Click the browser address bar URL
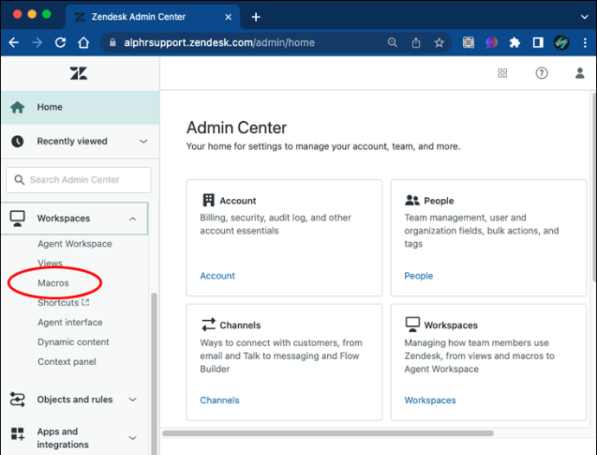Image resolution: width=597 pixels, height=455 pixels. pos(219,42)
